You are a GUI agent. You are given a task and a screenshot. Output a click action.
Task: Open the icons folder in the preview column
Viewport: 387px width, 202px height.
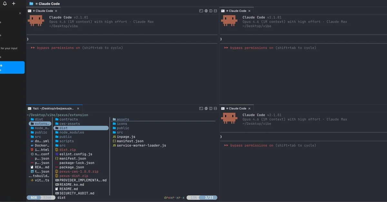tap(122, 124)
